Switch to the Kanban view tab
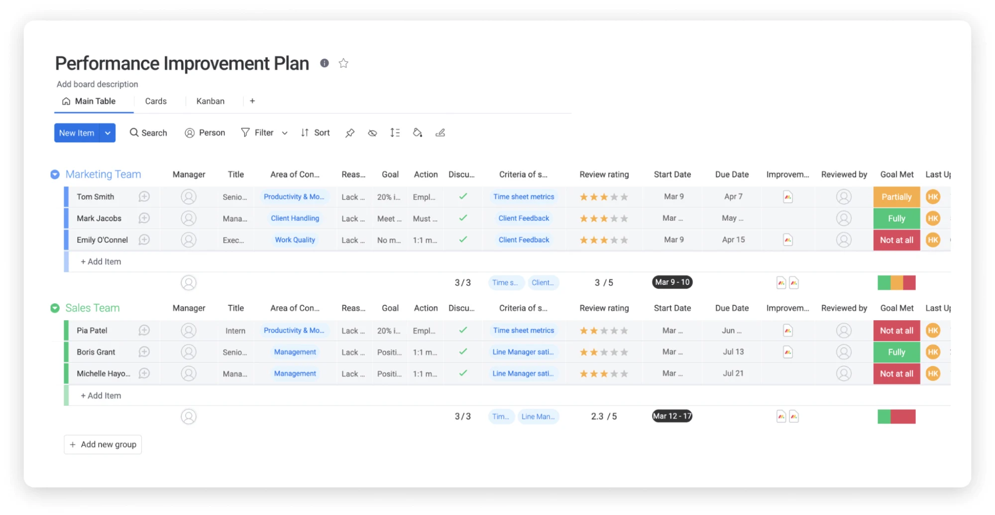This screenshot has width=995, height=515. tap(210, 101)
